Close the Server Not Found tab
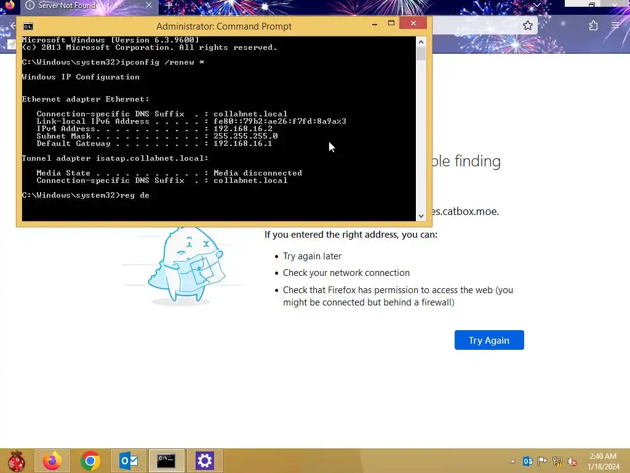630x473 pixels. click(x=149, y=5)
